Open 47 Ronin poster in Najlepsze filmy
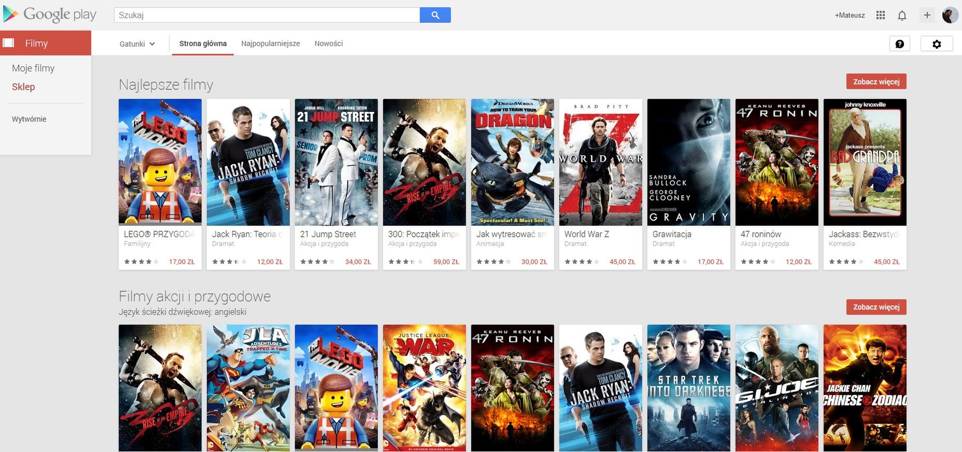This screenshot has width=962, height=452. (x=777, y=162)
